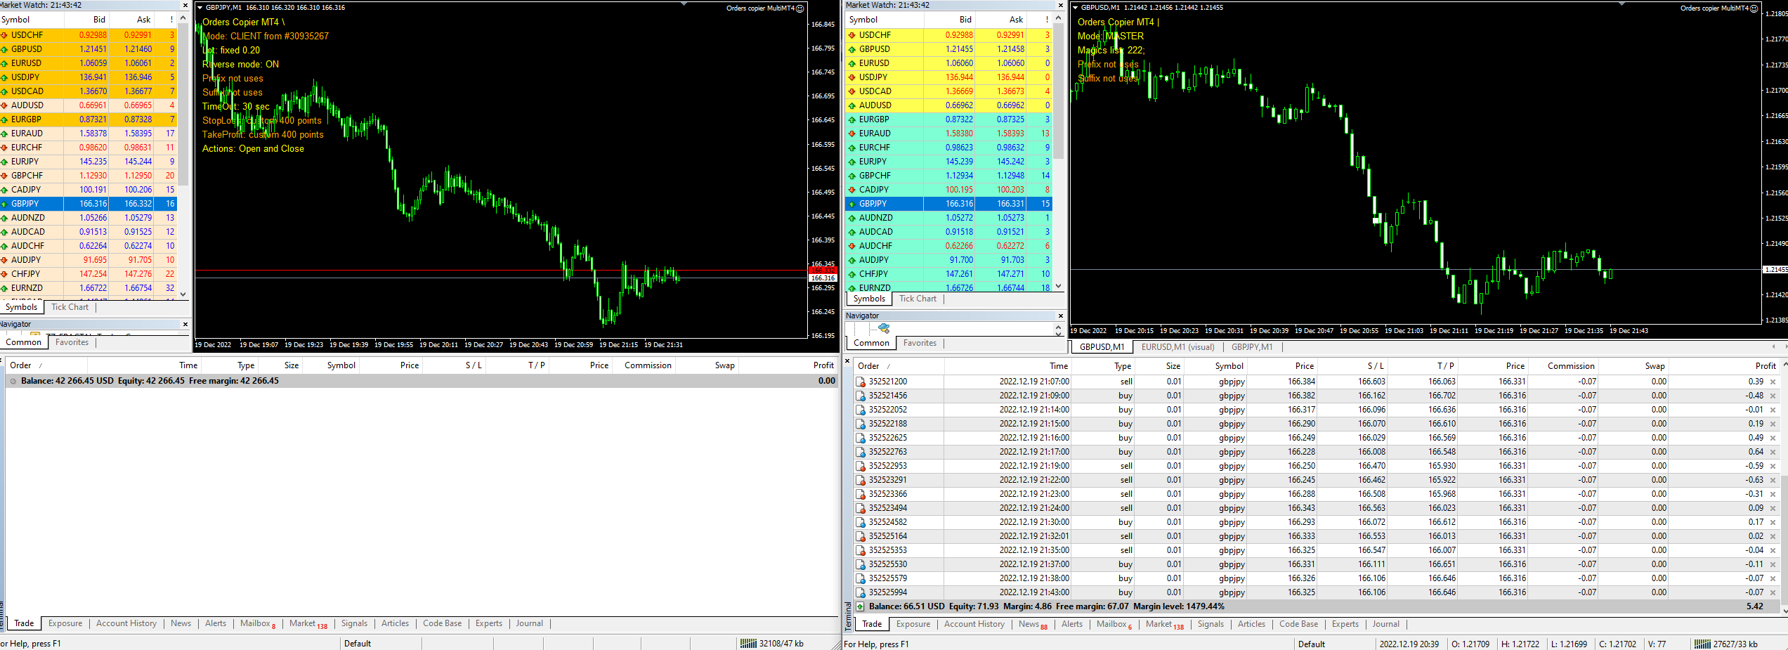The height and width of the screenshot is (650, 1788).
Task: Click the ticket icon of order 352522763
Action: [x=861, y=452]
